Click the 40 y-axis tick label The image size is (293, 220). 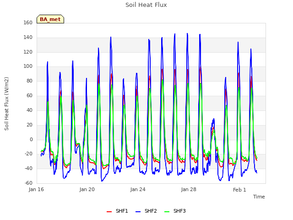pyautogui.click(x=29, y=110)
